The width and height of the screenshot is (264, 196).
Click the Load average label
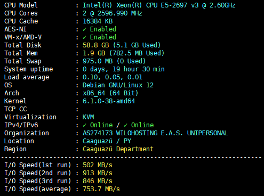coord(27,77)
